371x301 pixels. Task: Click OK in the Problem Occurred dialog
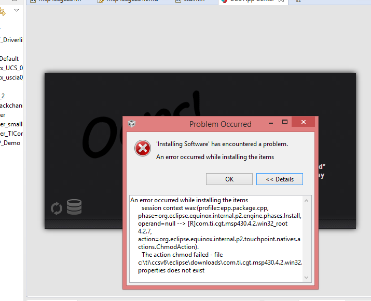pyautogui.click(x=229, y=179)
